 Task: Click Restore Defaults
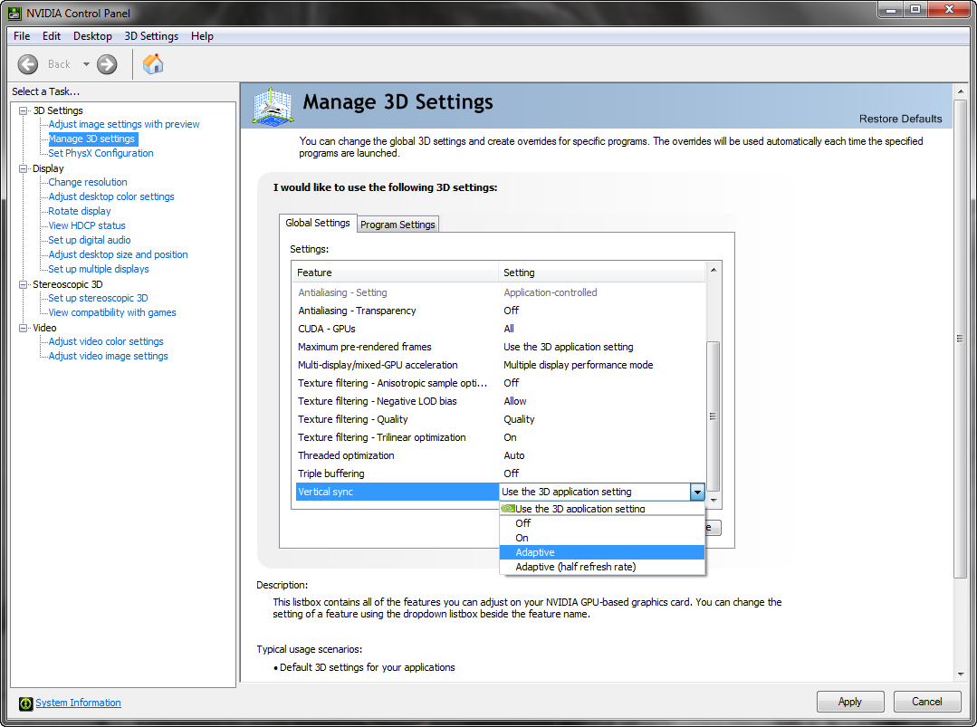coord(900,119)
